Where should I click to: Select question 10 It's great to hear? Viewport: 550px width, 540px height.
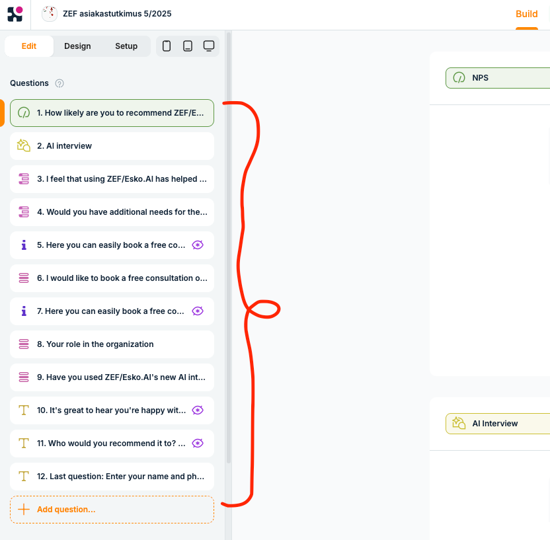click(x=112, y=410)
